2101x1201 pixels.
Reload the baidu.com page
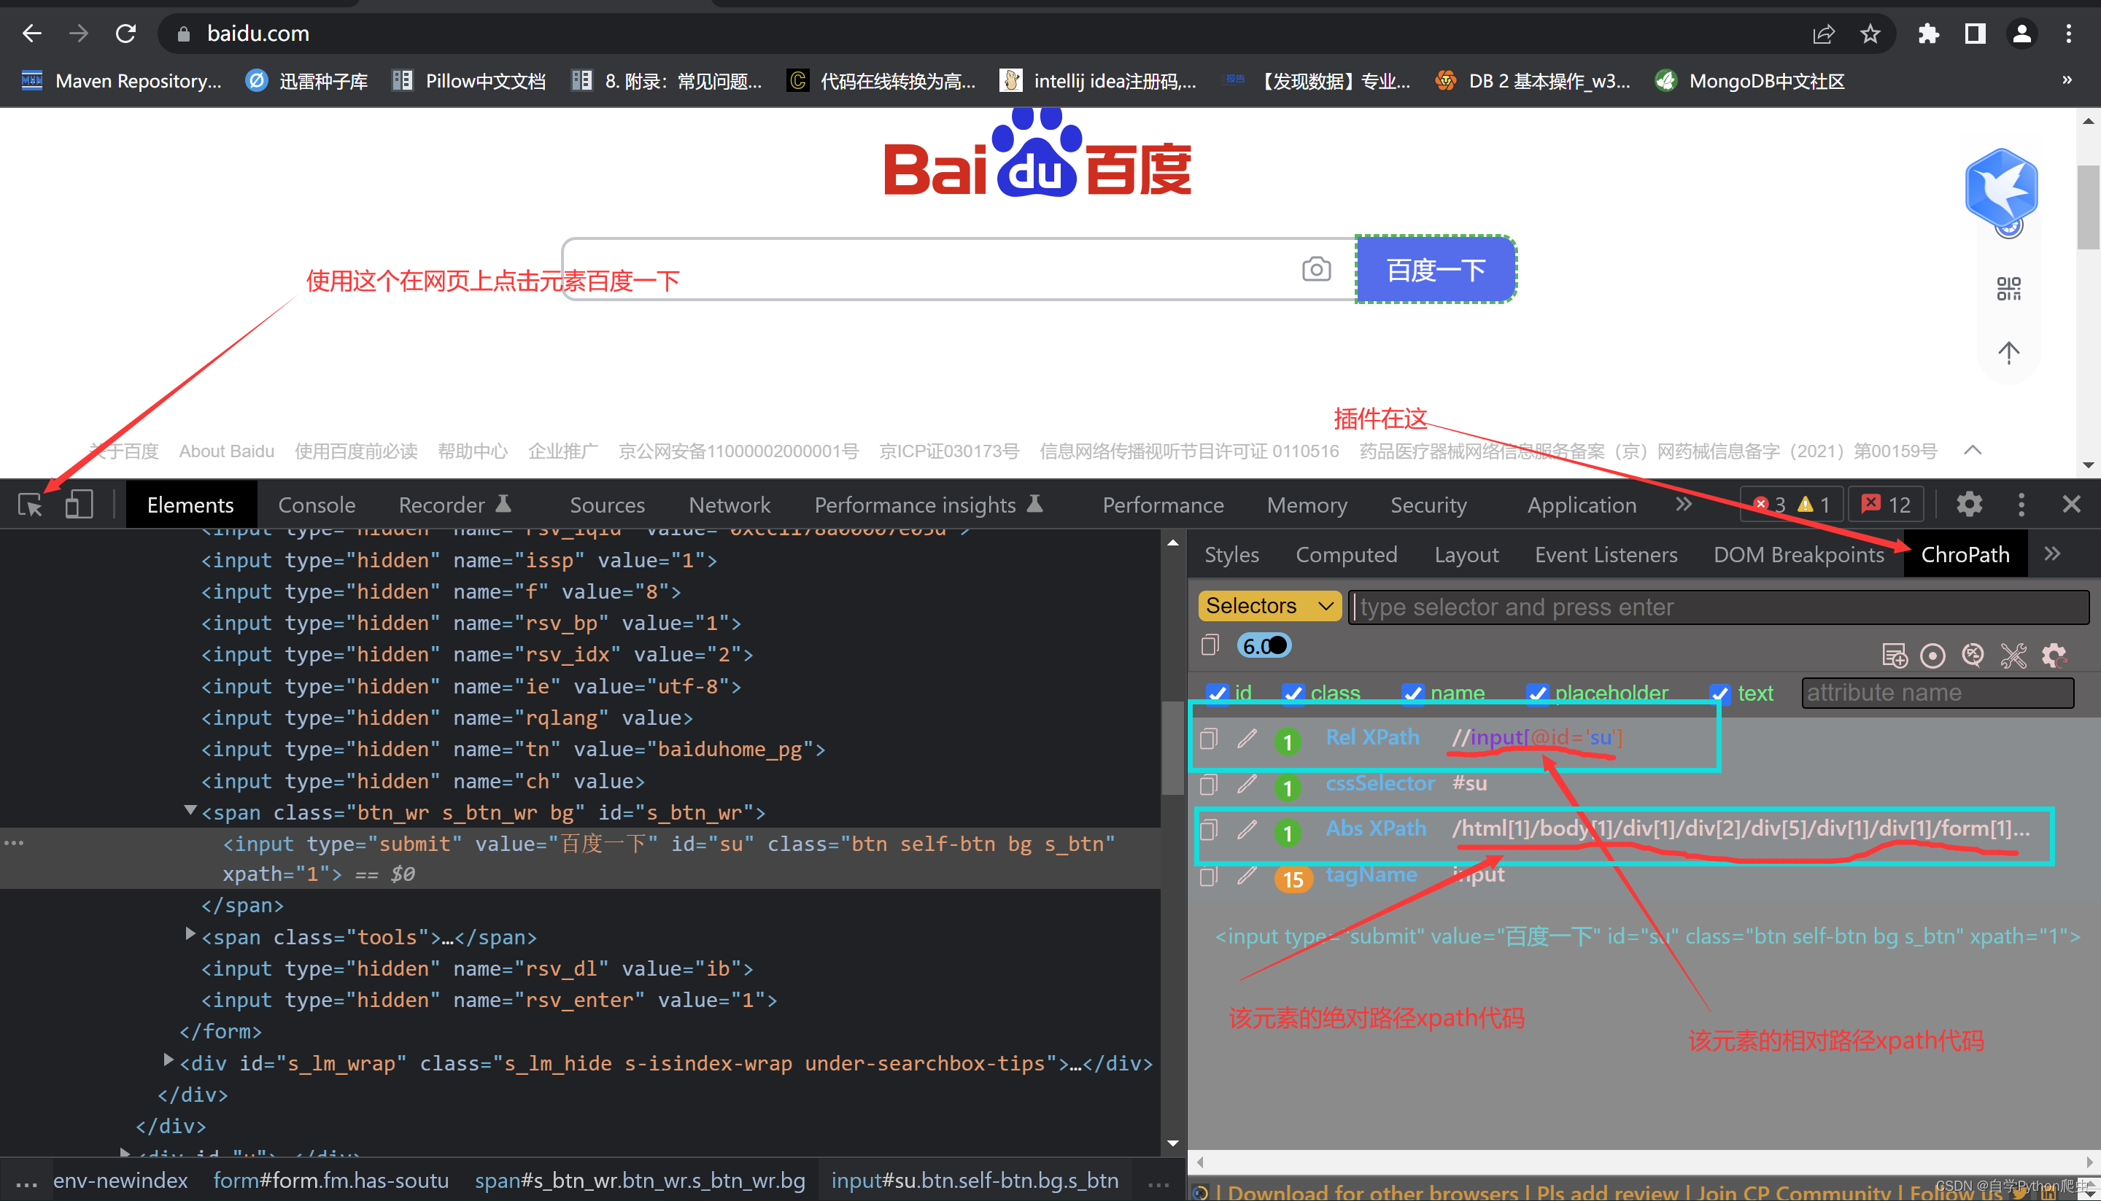coord(125,34)
